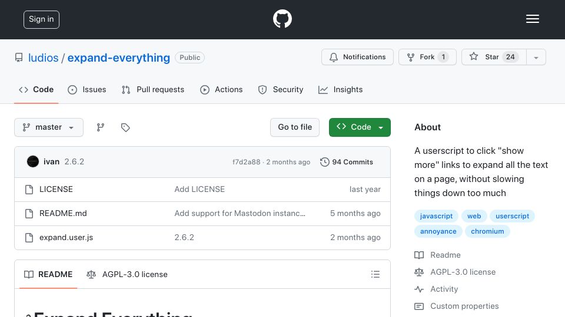This screenshot has width=565, height=317.
Task: Click the Notifications bell button
Action: 357,57
